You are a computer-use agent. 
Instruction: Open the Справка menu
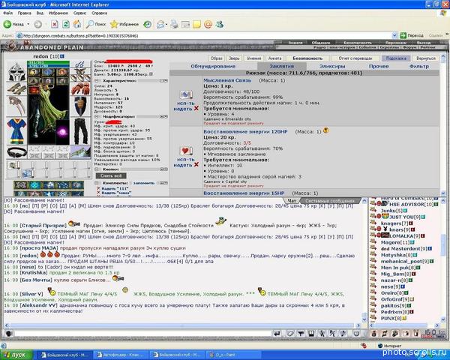[99, 13]
